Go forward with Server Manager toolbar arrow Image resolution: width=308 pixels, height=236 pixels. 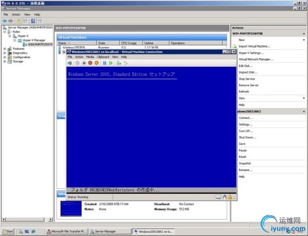11,21
